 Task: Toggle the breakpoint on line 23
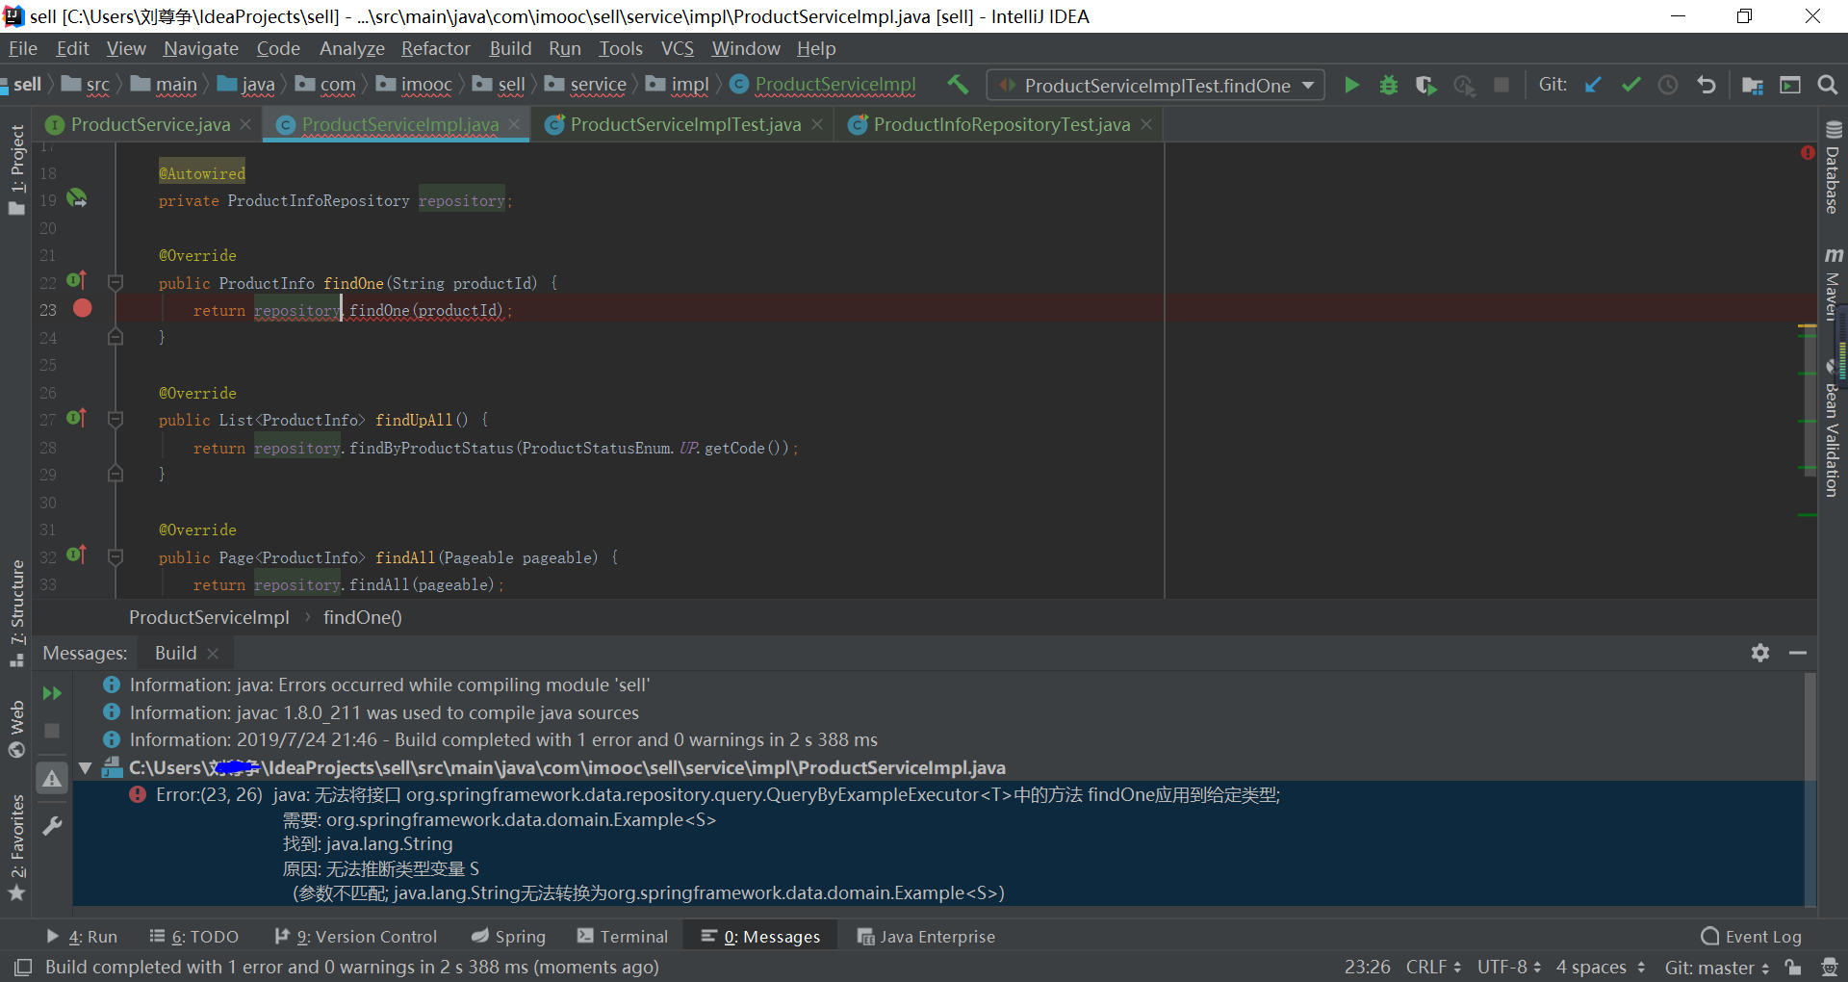(83, 308)
